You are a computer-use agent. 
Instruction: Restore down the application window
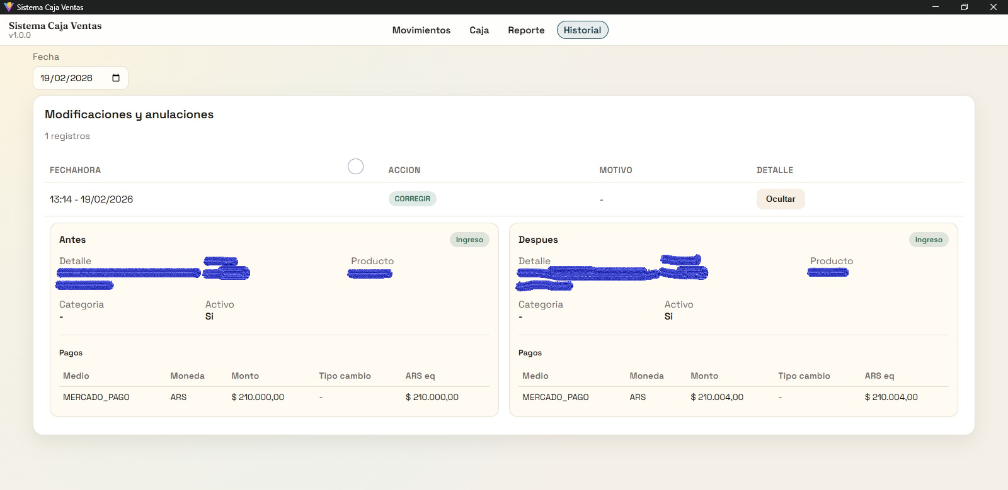pyautogui.click(x=964, y=7)
